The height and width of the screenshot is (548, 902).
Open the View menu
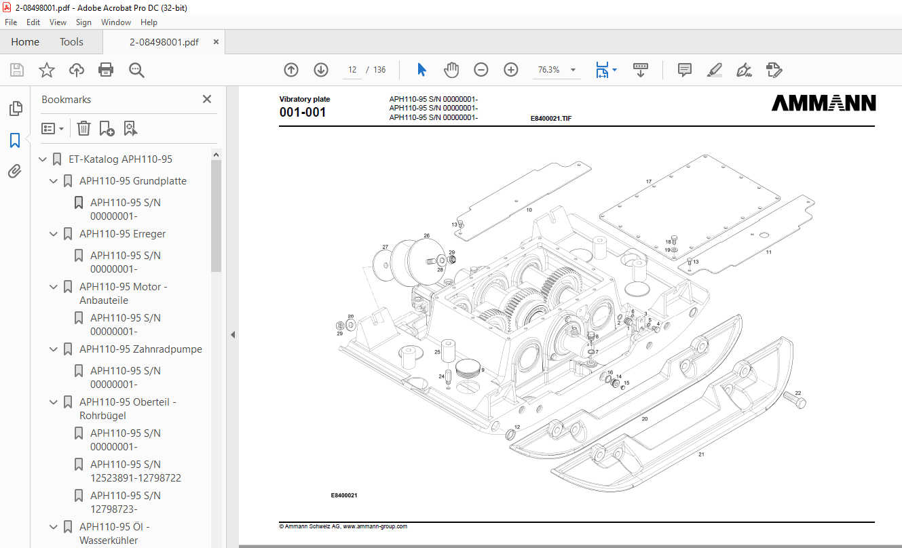click(58, 22)
